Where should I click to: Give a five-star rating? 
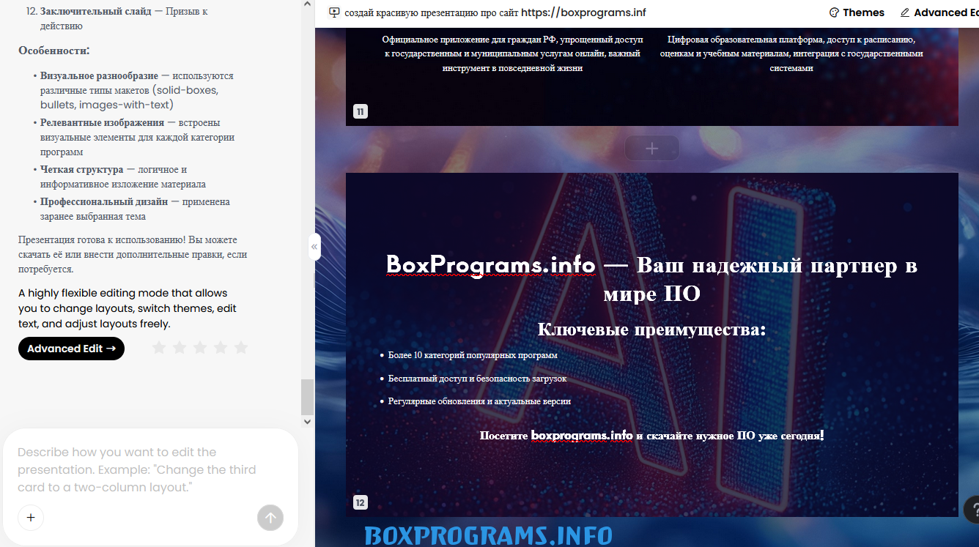pyautogui.click(x=241, y=348)
